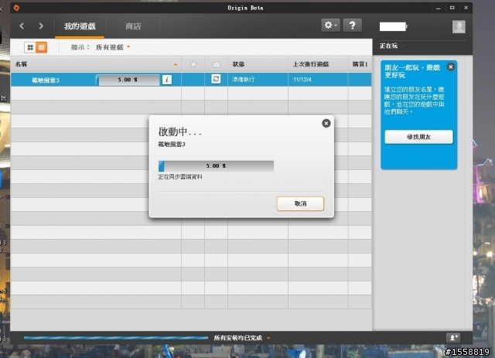495x358 pixels.
Task: Open the gear settings menu
Action: click(330, 25)
